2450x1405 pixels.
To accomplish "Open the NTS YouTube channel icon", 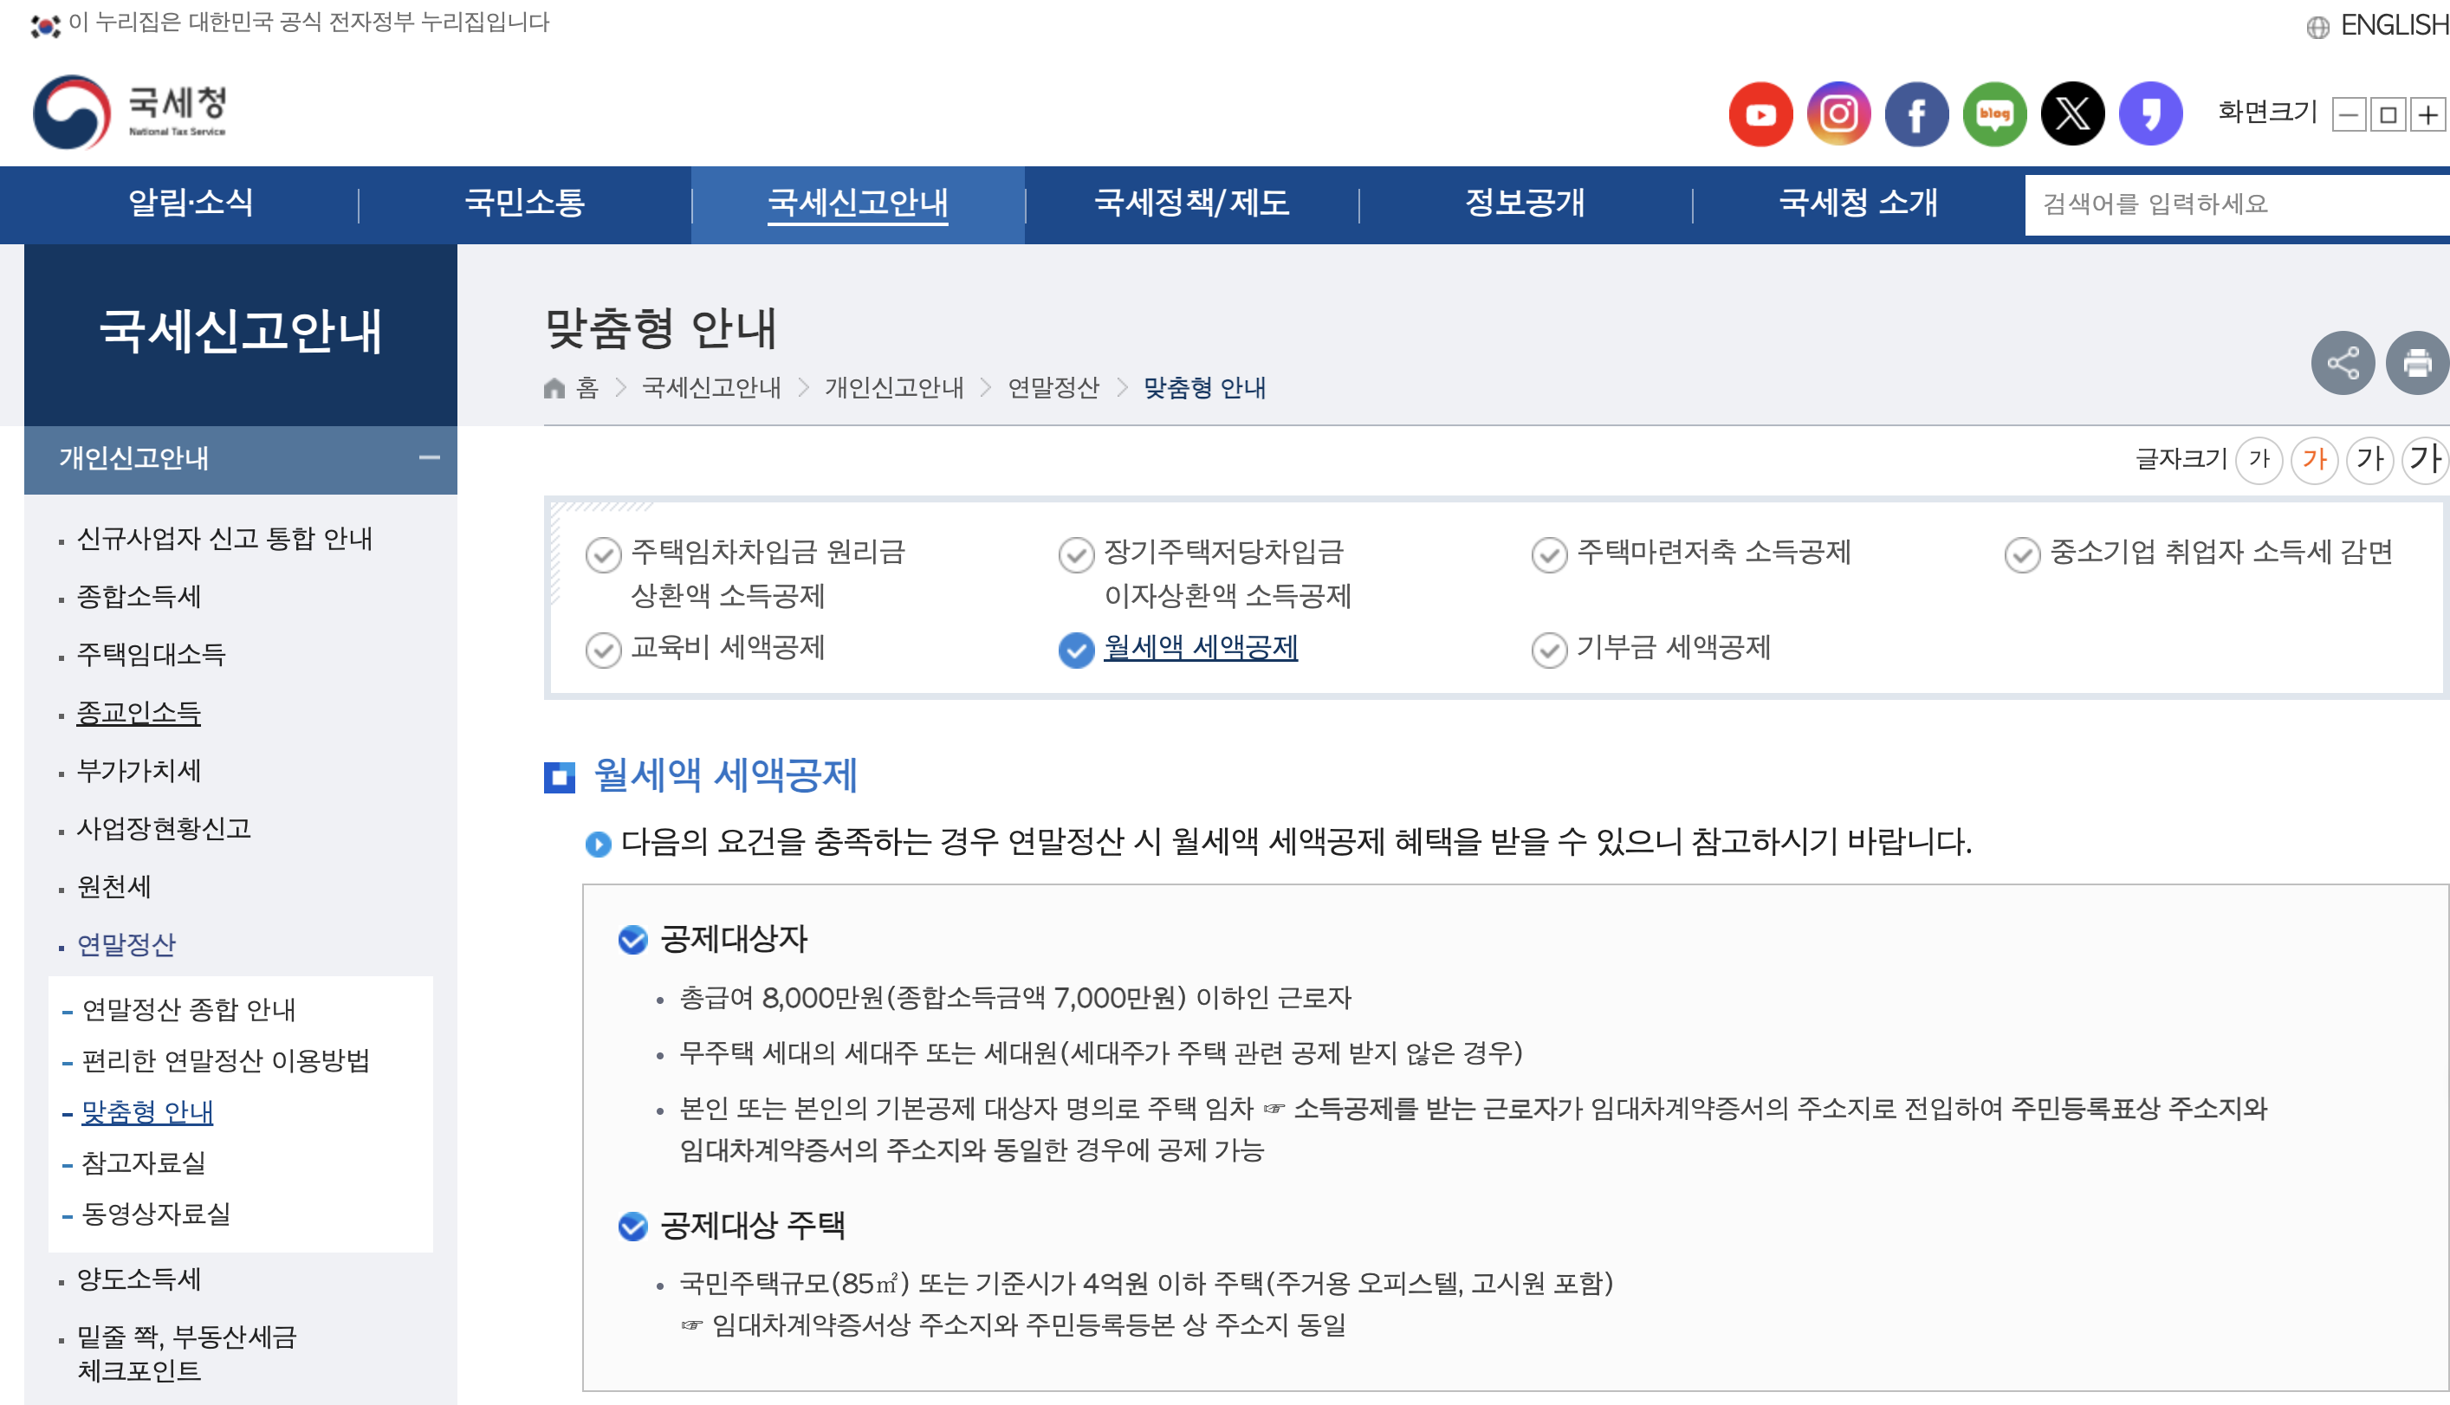I will [x=1760, y=113].
